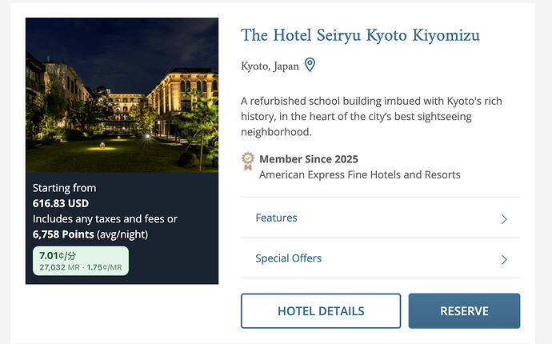Expand the Features chevron arrow
The width and height of the screenshot is (552, 344).
504,219
